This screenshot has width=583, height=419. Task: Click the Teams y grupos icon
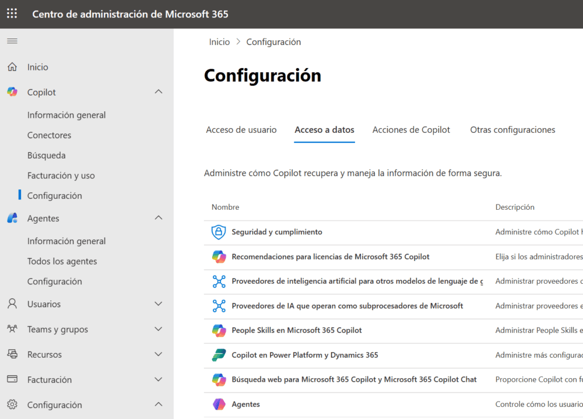12,329
